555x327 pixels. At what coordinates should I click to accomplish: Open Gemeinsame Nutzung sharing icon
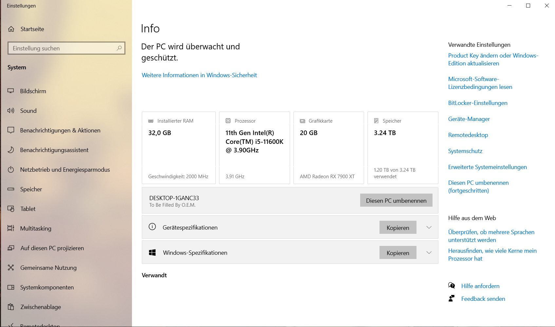click(x=11, y=267)
